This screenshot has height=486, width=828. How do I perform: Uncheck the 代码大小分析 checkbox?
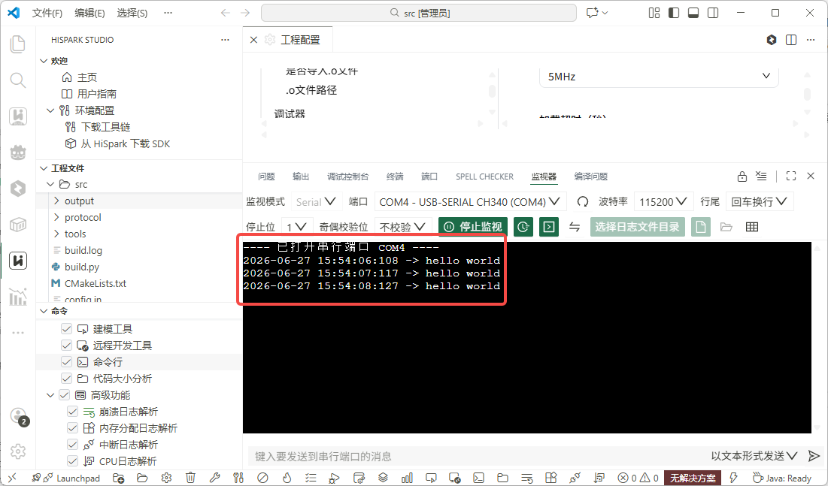tap(66, 379)
